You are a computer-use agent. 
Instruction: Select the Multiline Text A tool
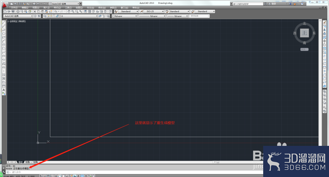point(4,90)
